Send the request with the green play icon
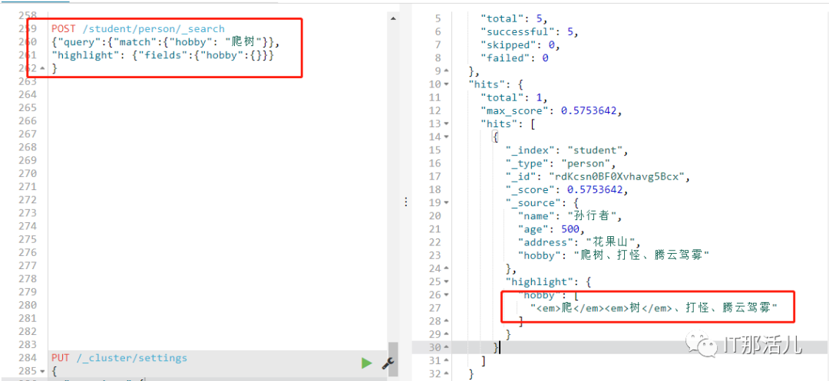Viewport: 829px width, 381px height. pyautogui.click(x=366, y=363)
